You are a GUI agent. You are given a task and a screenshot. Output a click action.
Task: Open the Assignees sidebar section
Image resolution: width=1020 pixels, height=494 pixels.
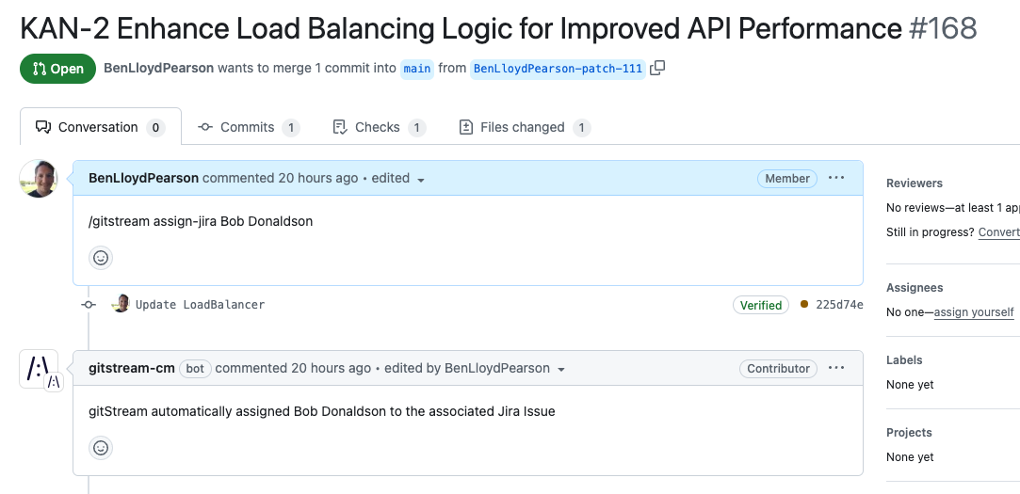pyautogui.click(x=914, y=287)
